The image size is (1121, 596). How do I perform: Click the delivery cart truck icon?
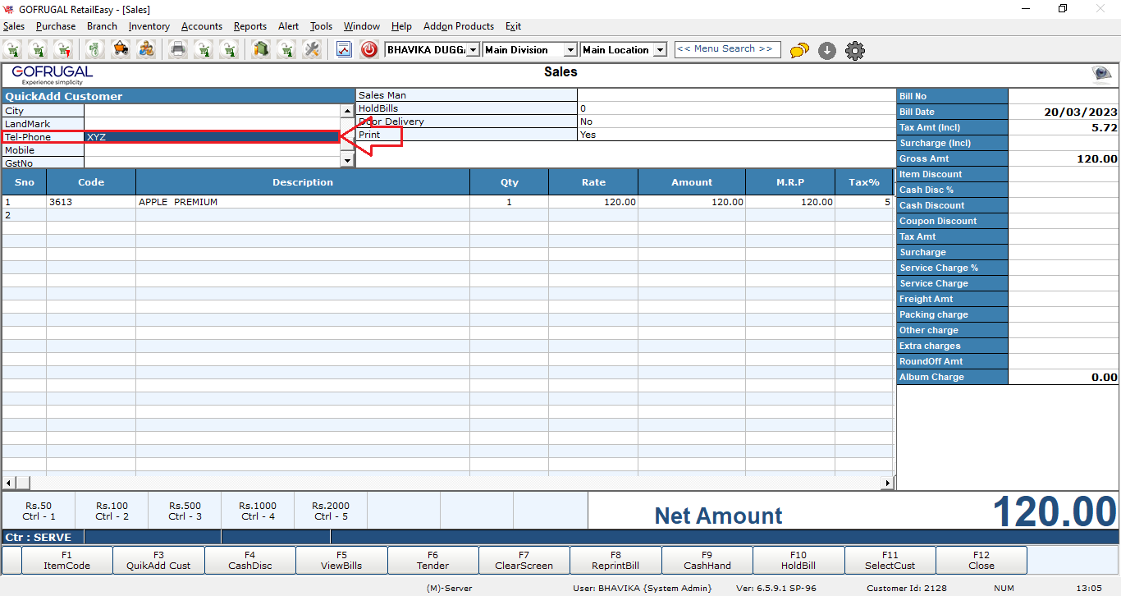(121, 50)
